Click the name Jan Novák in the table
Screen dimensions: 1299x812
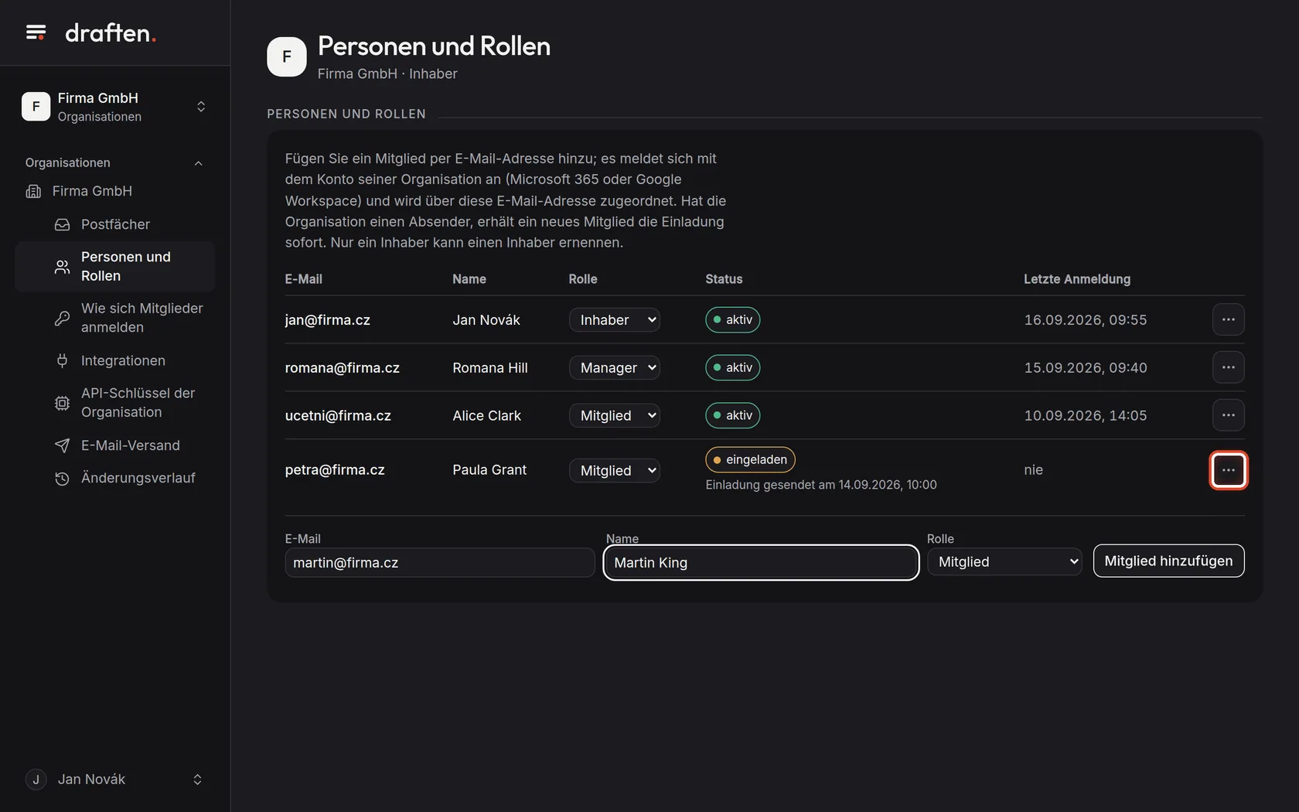tap(486, 320)
